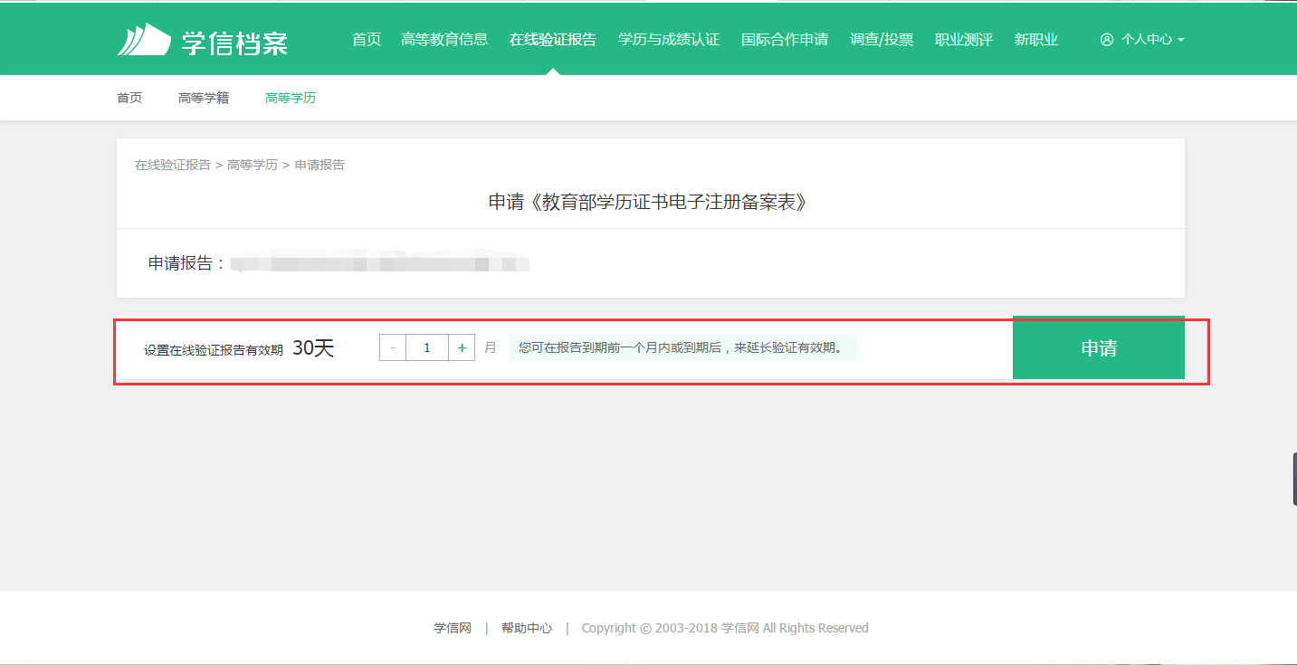Click the month number input field

(x=426, y=347)
